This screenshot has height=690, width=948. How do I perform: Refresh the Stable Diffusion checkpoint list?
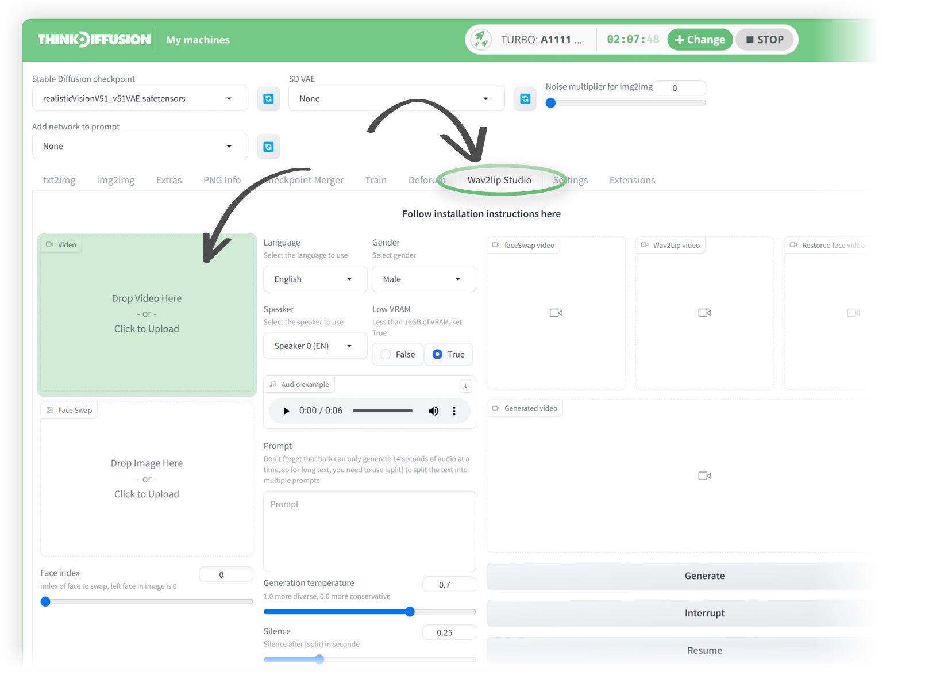(x=268, y=99)
